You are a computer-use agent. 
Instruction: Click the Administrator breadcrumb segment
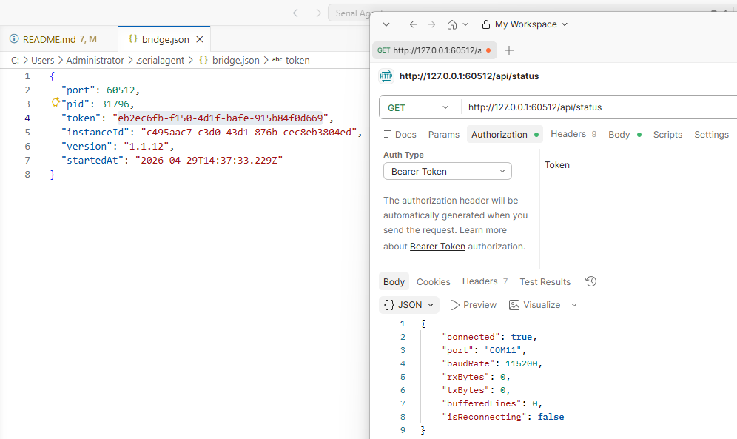pyautogui.click(x=95, y=60)
